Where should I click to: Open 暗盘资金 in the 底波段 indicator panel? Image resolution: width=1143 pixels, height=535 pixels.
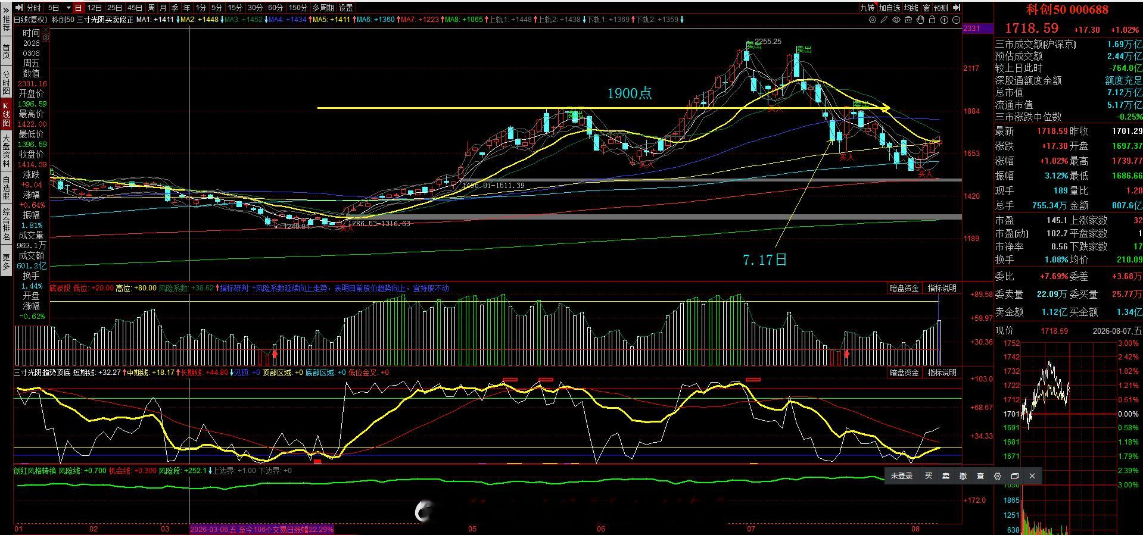904,288
